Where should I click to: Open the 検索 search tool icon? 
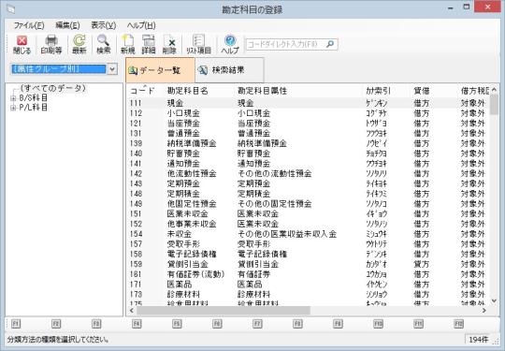tap(104, 45)
